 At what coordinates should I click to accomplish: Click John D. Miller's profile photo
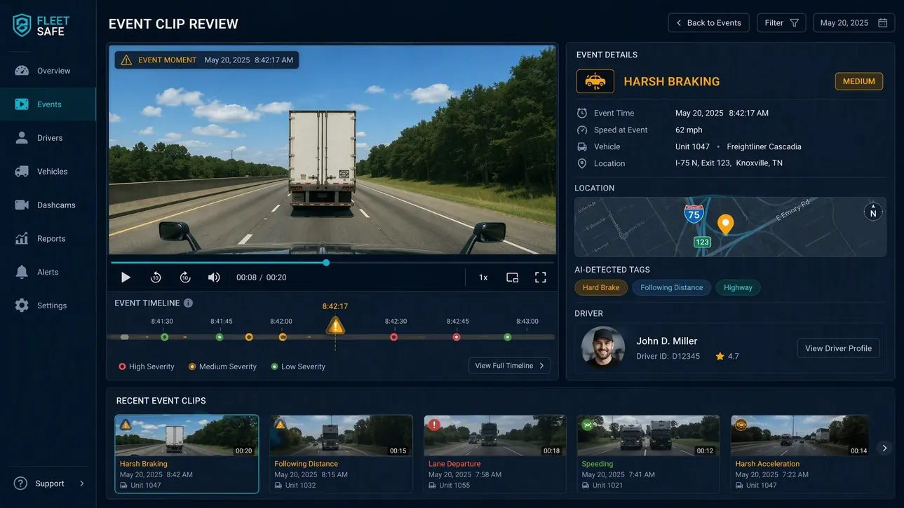tap(603, 348)
